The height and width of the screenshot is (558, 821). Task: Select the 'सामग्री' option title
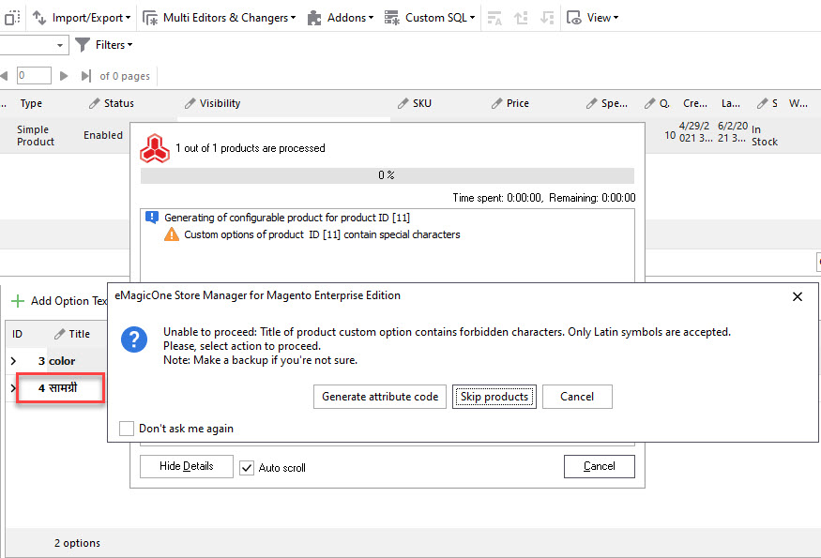pyautogui.click(x=63, y=388)
